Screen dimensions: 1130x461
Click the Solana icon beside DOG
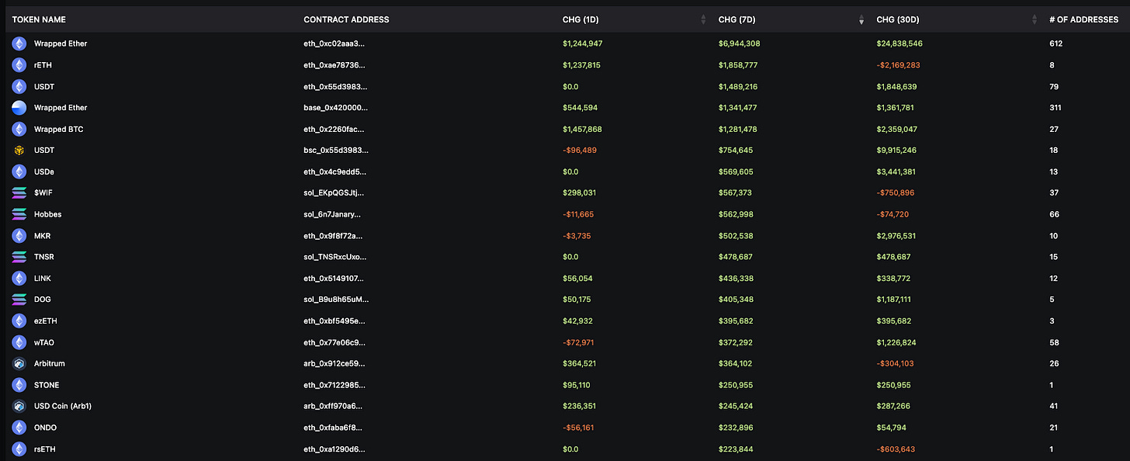(x=19, y=300)
